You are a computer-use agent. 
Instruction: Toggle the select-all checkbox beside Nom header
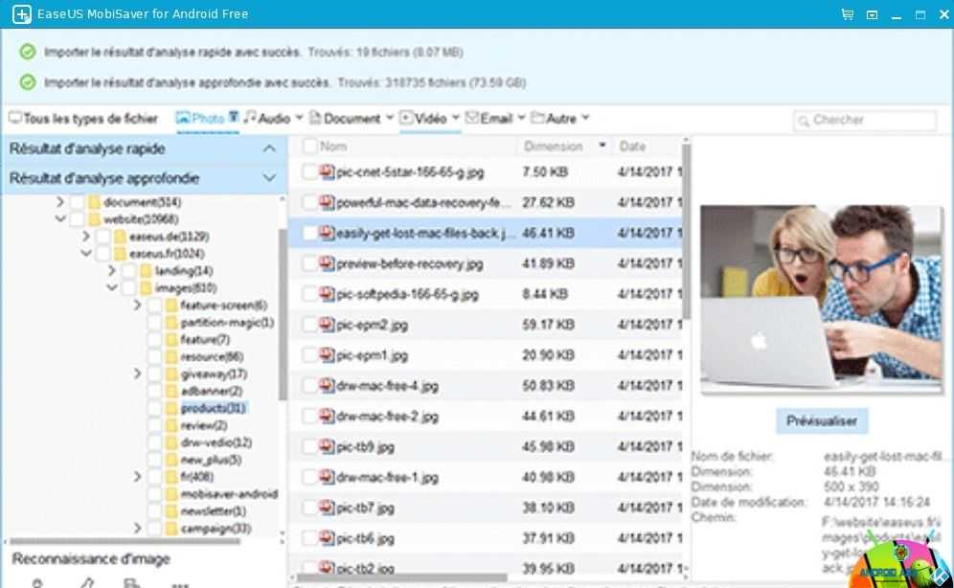coord(309,146)
